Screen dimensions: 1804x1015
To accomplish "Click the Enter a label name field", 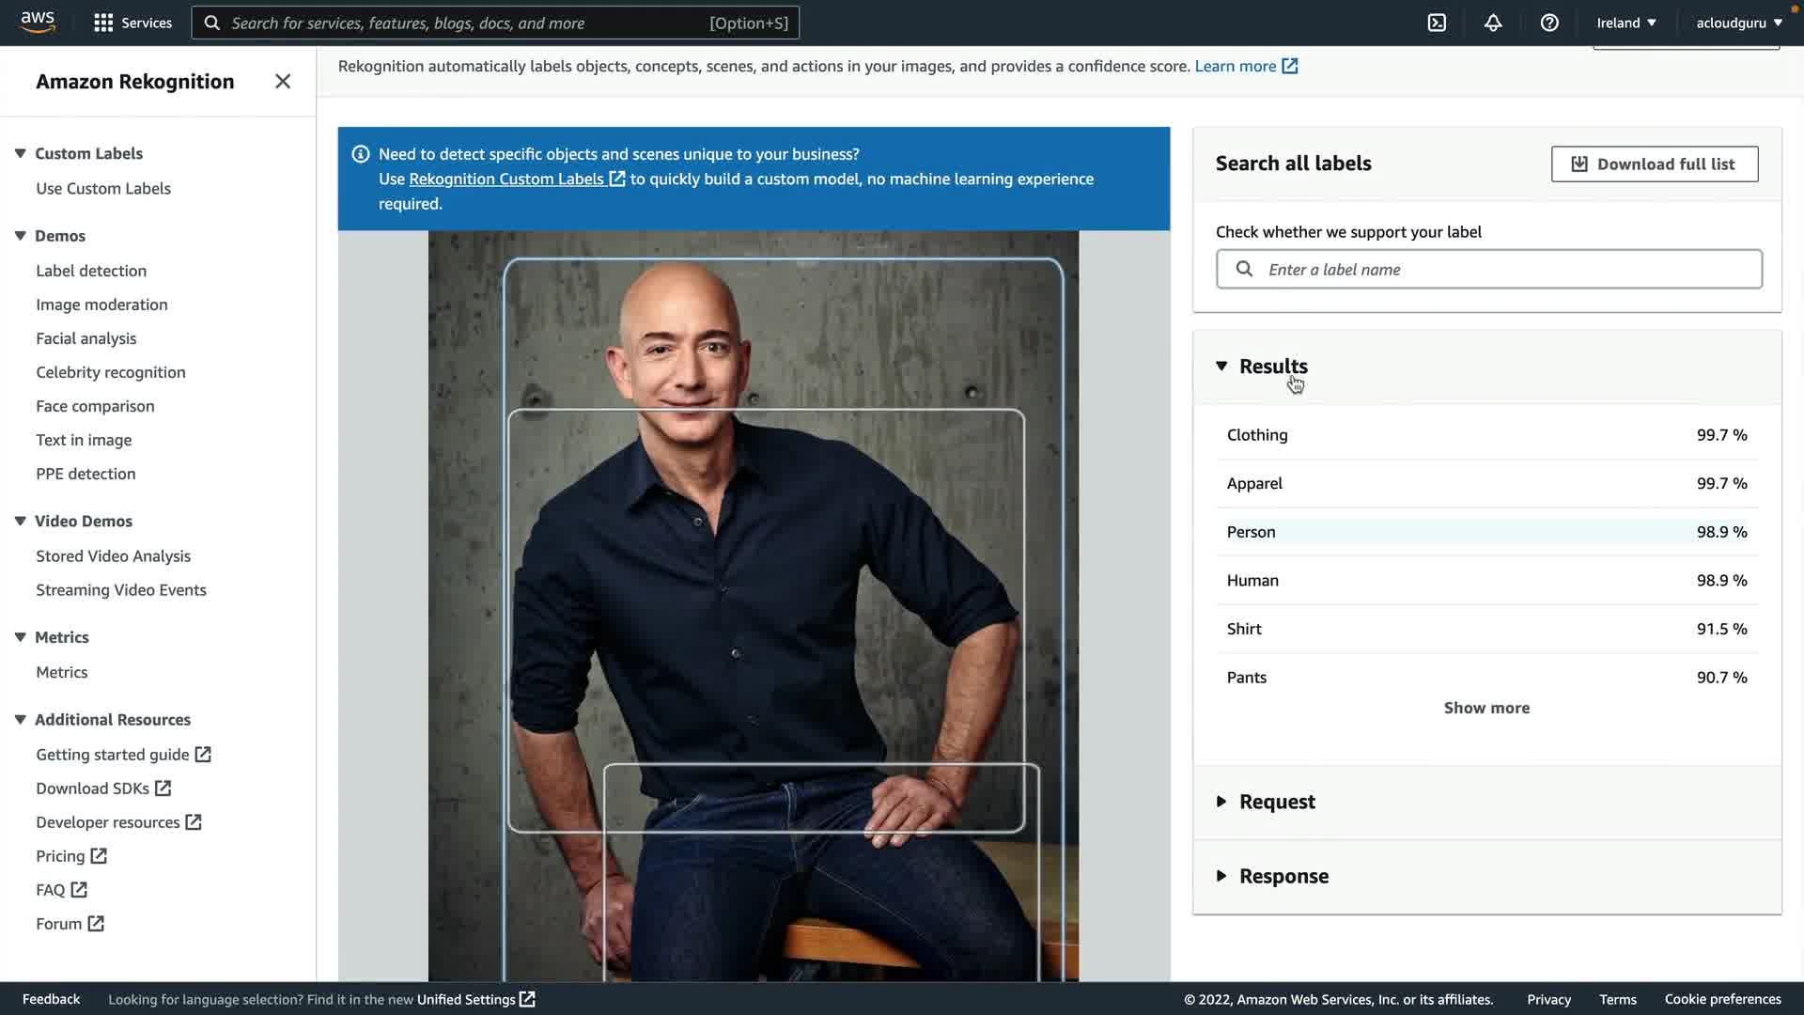I will point(1503,270).
